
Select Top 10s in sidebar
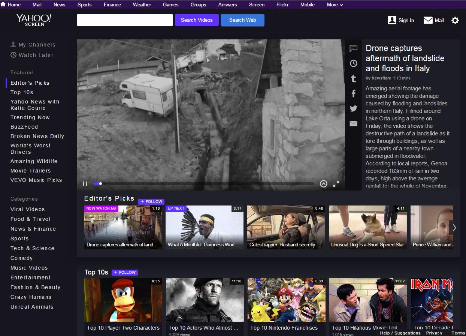(22, 92)
